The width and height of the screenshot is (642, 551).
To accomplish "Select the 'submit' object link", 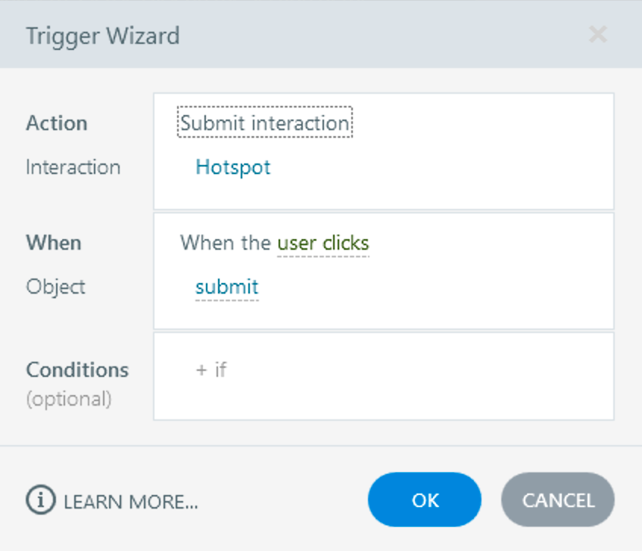I will coord(226,288).
